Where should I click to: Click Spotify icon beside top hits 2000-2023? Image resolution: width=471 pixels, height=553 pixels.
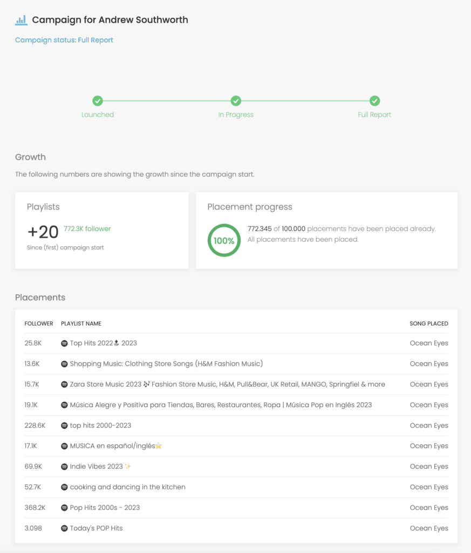pos(64,426)
